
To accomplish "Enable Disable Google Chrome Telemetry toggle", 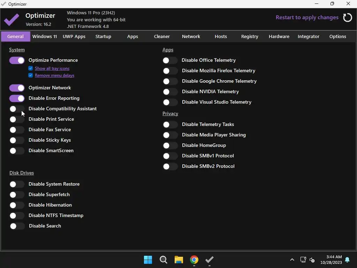I will tap(170, 81).
